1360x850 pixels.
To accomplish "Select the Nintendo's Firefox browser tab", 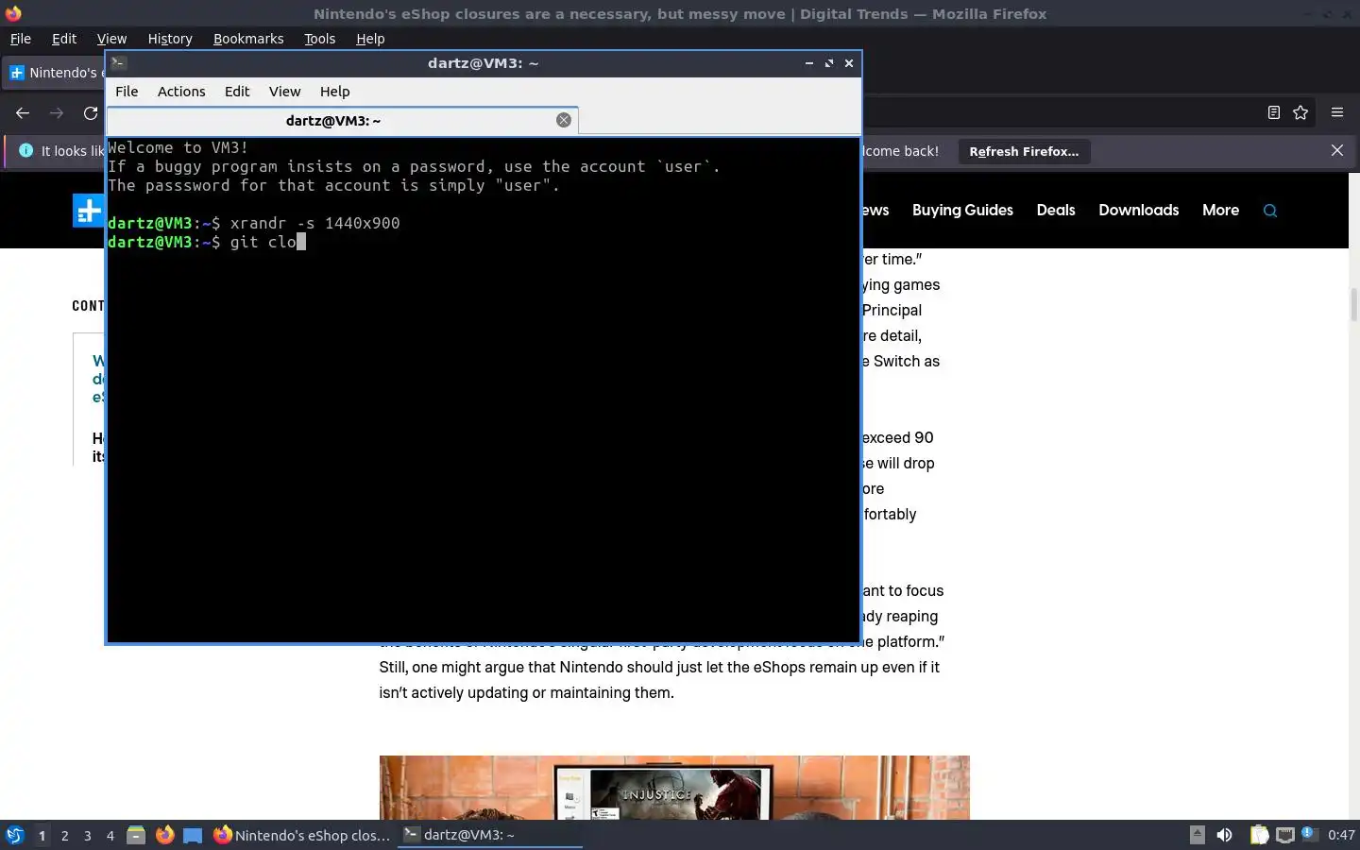I will click(55, 73).
